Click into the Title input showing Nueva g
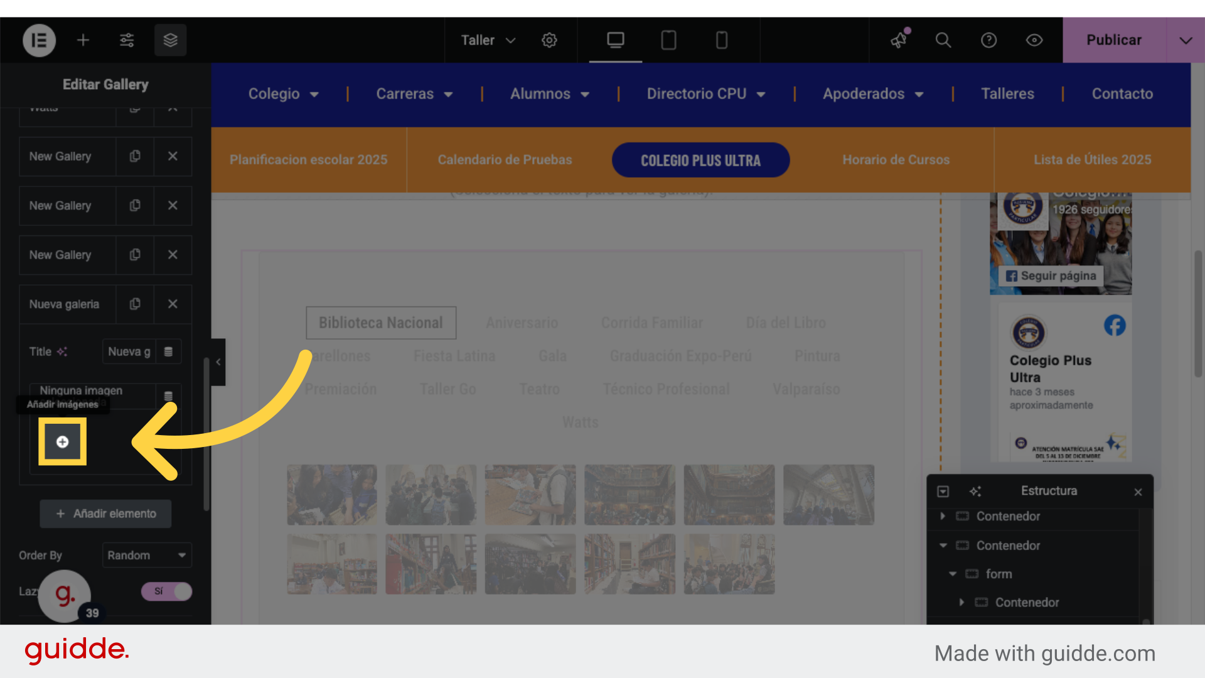Viewport: 1205px width, 678px height. pos(129,352)
